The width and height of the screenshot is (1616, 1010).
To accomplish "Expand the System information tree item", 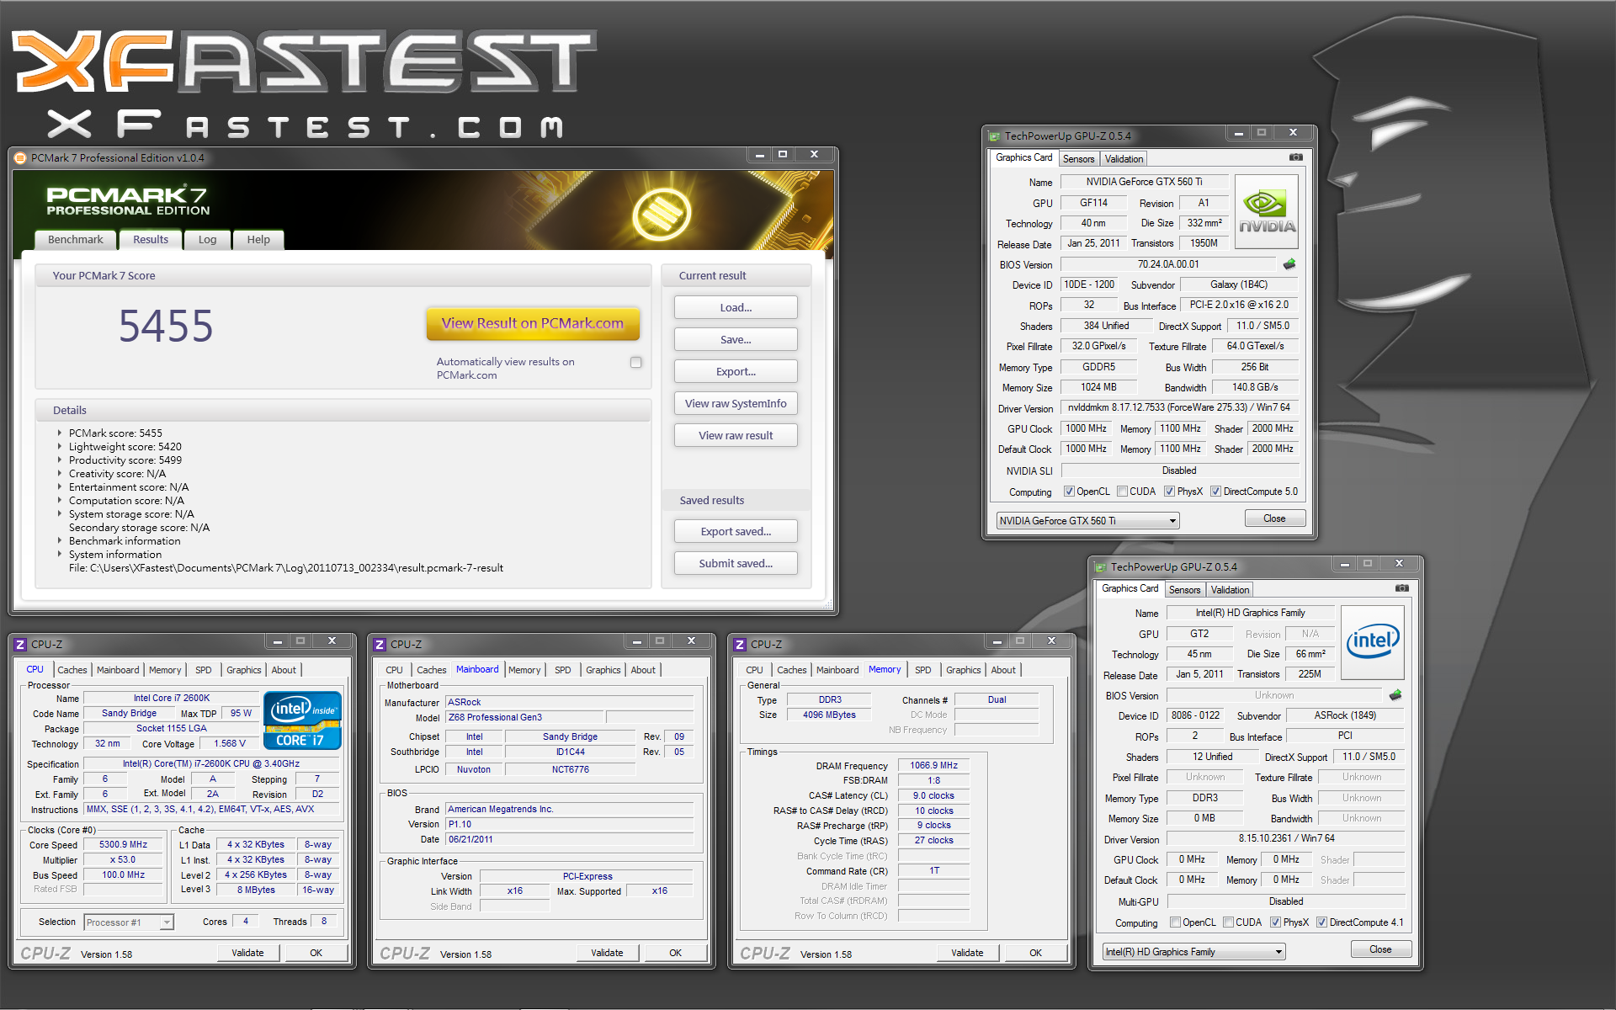I will [x=60, y=555].
